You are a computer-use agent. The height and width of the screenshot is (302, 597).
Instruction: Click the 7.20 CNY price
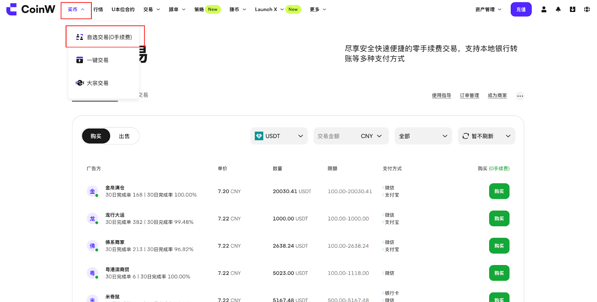coord(229,191)
